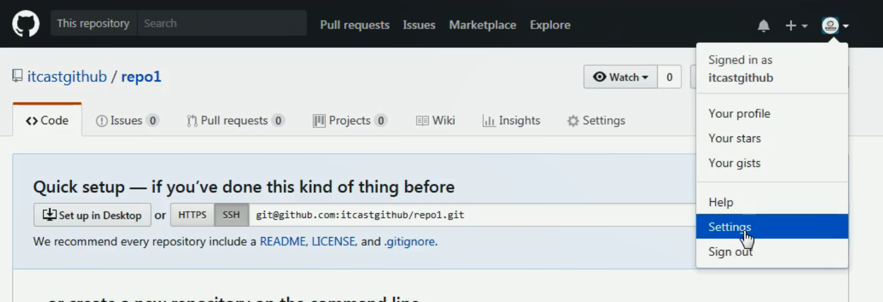Click Signed in as itcastgithub header
883x302 pixels.
coord(741,69)
